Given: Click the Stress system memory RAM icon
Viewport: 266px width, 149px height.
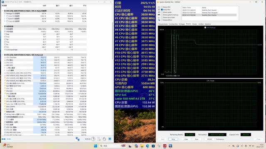Looking at the screenshot, I should (x=159, y=15).
